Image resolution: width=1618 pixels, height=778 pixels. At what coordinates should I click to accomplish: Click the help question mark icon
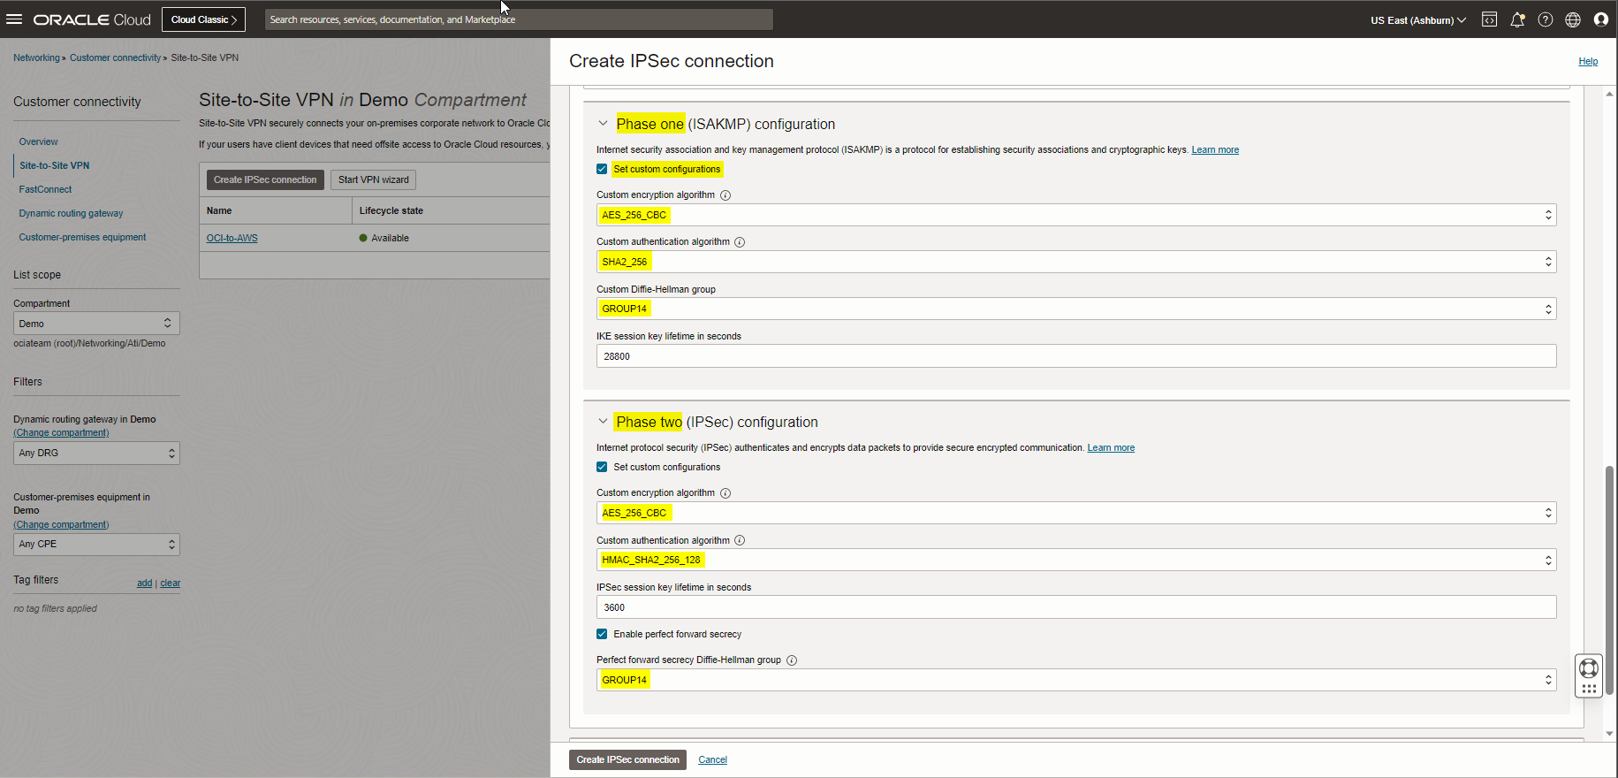(x=1545, y=19)
